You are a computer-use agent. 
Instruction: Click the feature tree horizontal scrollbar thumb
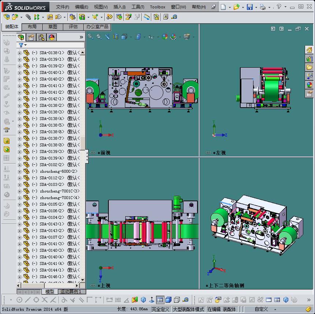pyautogui.click(x=33, y=285)
